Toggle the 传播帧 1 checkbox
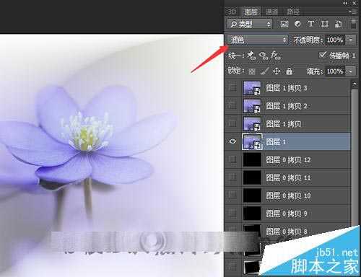The image size is (361, 277). click(323, 55)
